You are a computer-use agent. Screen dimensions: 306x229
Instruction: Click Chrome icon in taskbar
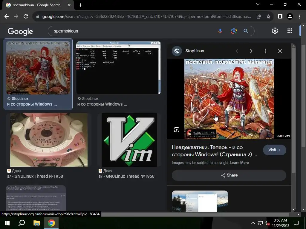click(51, 223)
